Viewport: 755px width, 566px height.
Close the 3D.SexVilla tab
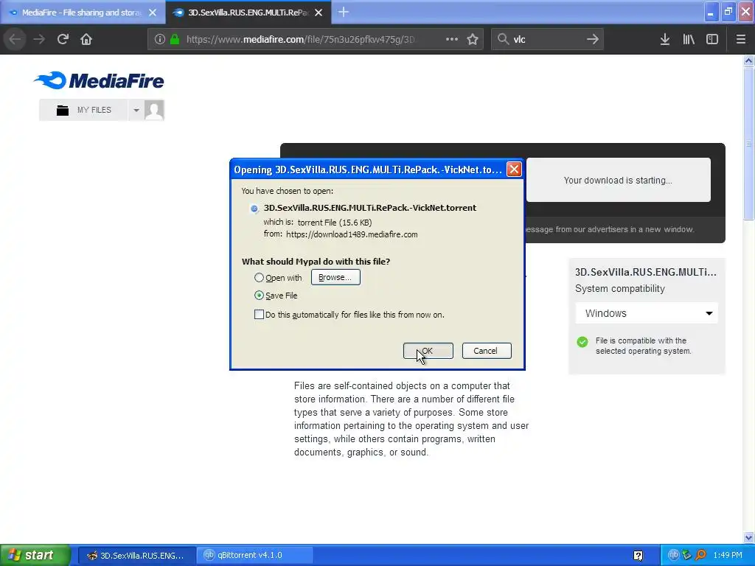[x=319, y=13]
